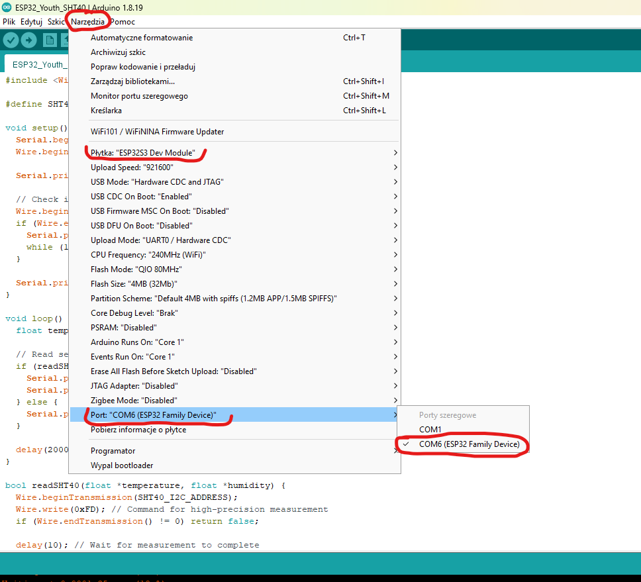Image resolution: width=641 pixels, height=582 pixels.
Task: Expand the PSRAM Disabled submenu
Action: 234,328
